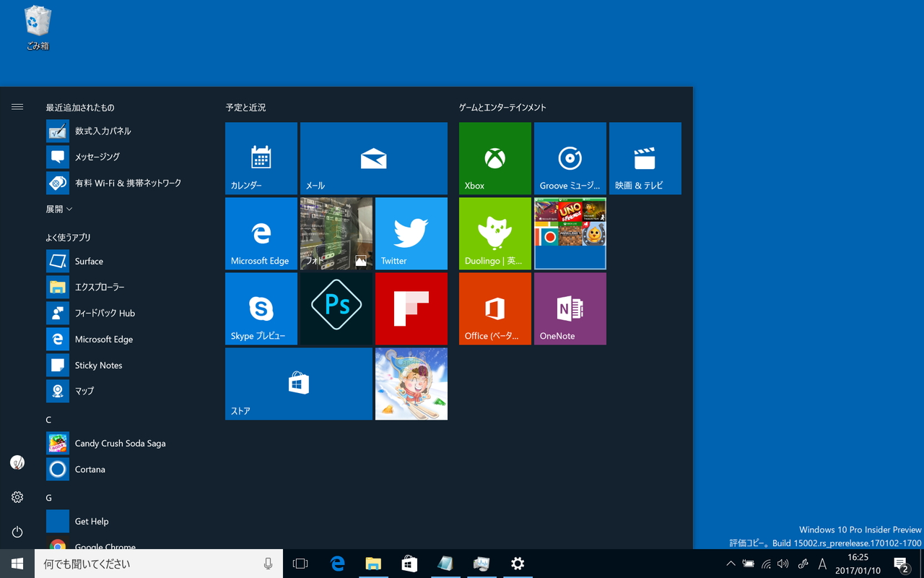Open Settings gear in the Start menu rail
The image size is (924, 578).
tap(17, 497)
